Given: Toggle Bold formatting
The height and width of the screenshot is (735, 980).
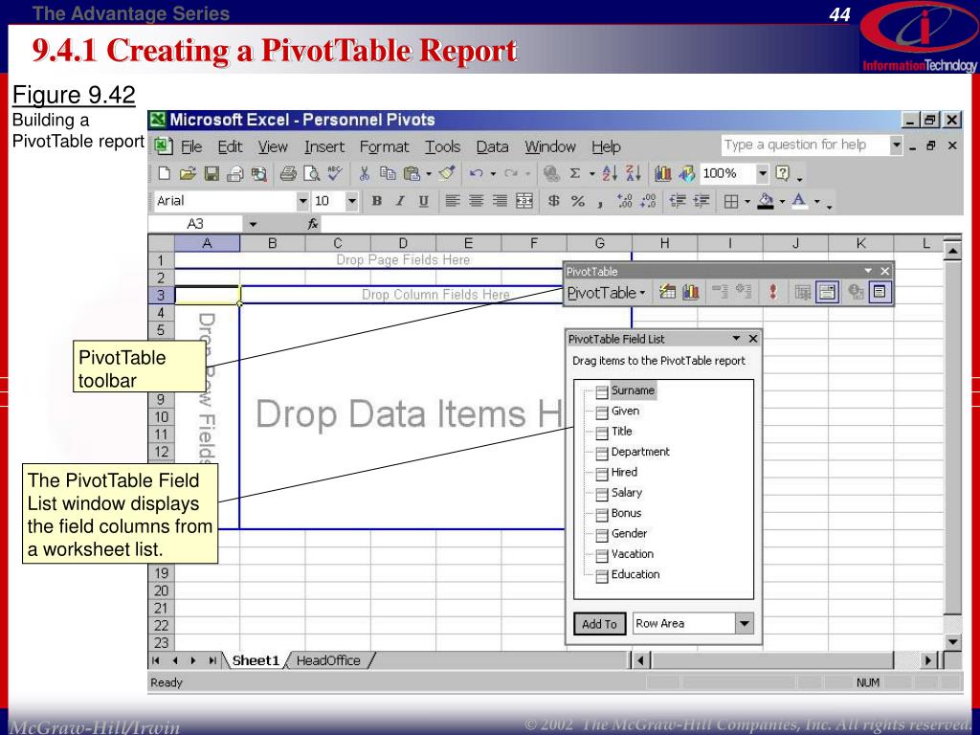Looking at the screenshot, I should tap(376, 201).
